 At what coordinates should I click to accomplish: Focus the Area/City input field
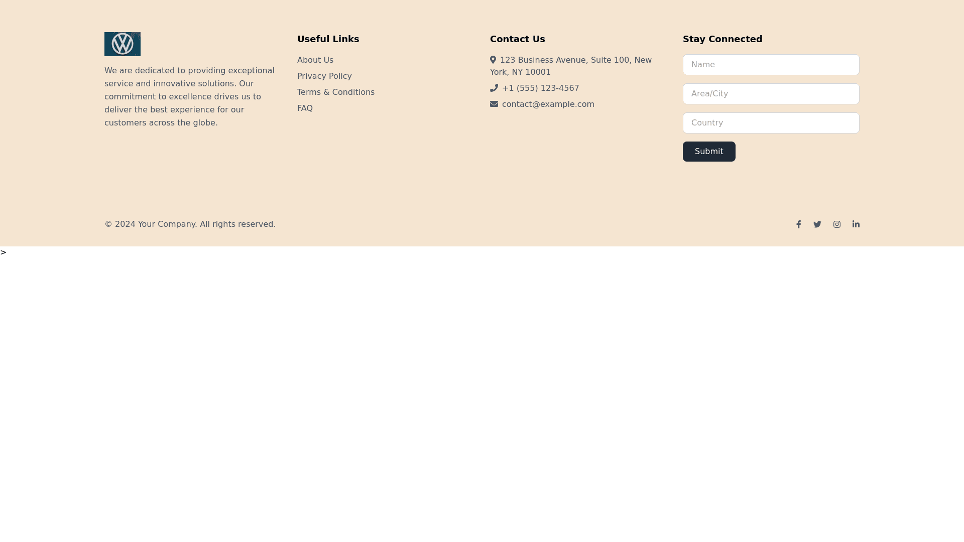click(x=771, y=94)
